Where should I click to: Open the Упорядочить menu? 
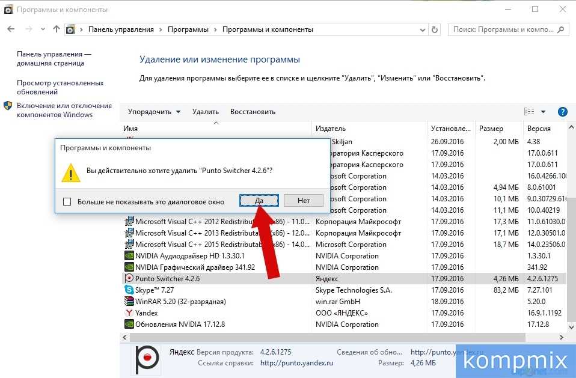(154, 112)
